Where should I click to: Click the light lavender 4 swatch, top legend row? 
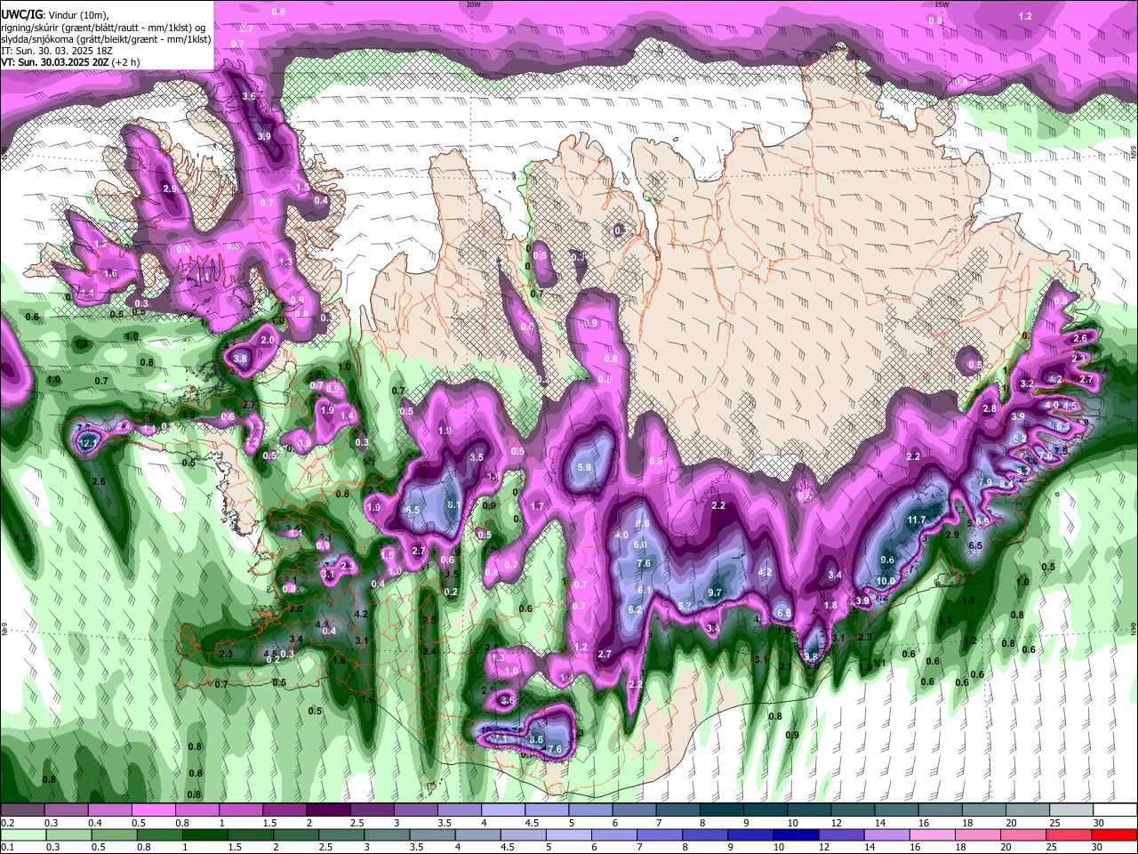coord(502,810)
